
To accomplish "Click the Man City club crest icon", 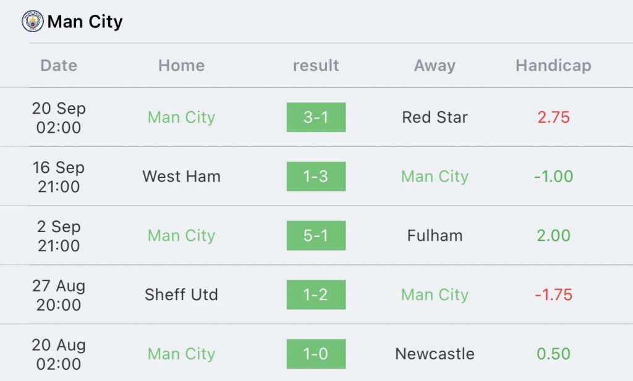I will pyautogui.click(x=32, y=22).
